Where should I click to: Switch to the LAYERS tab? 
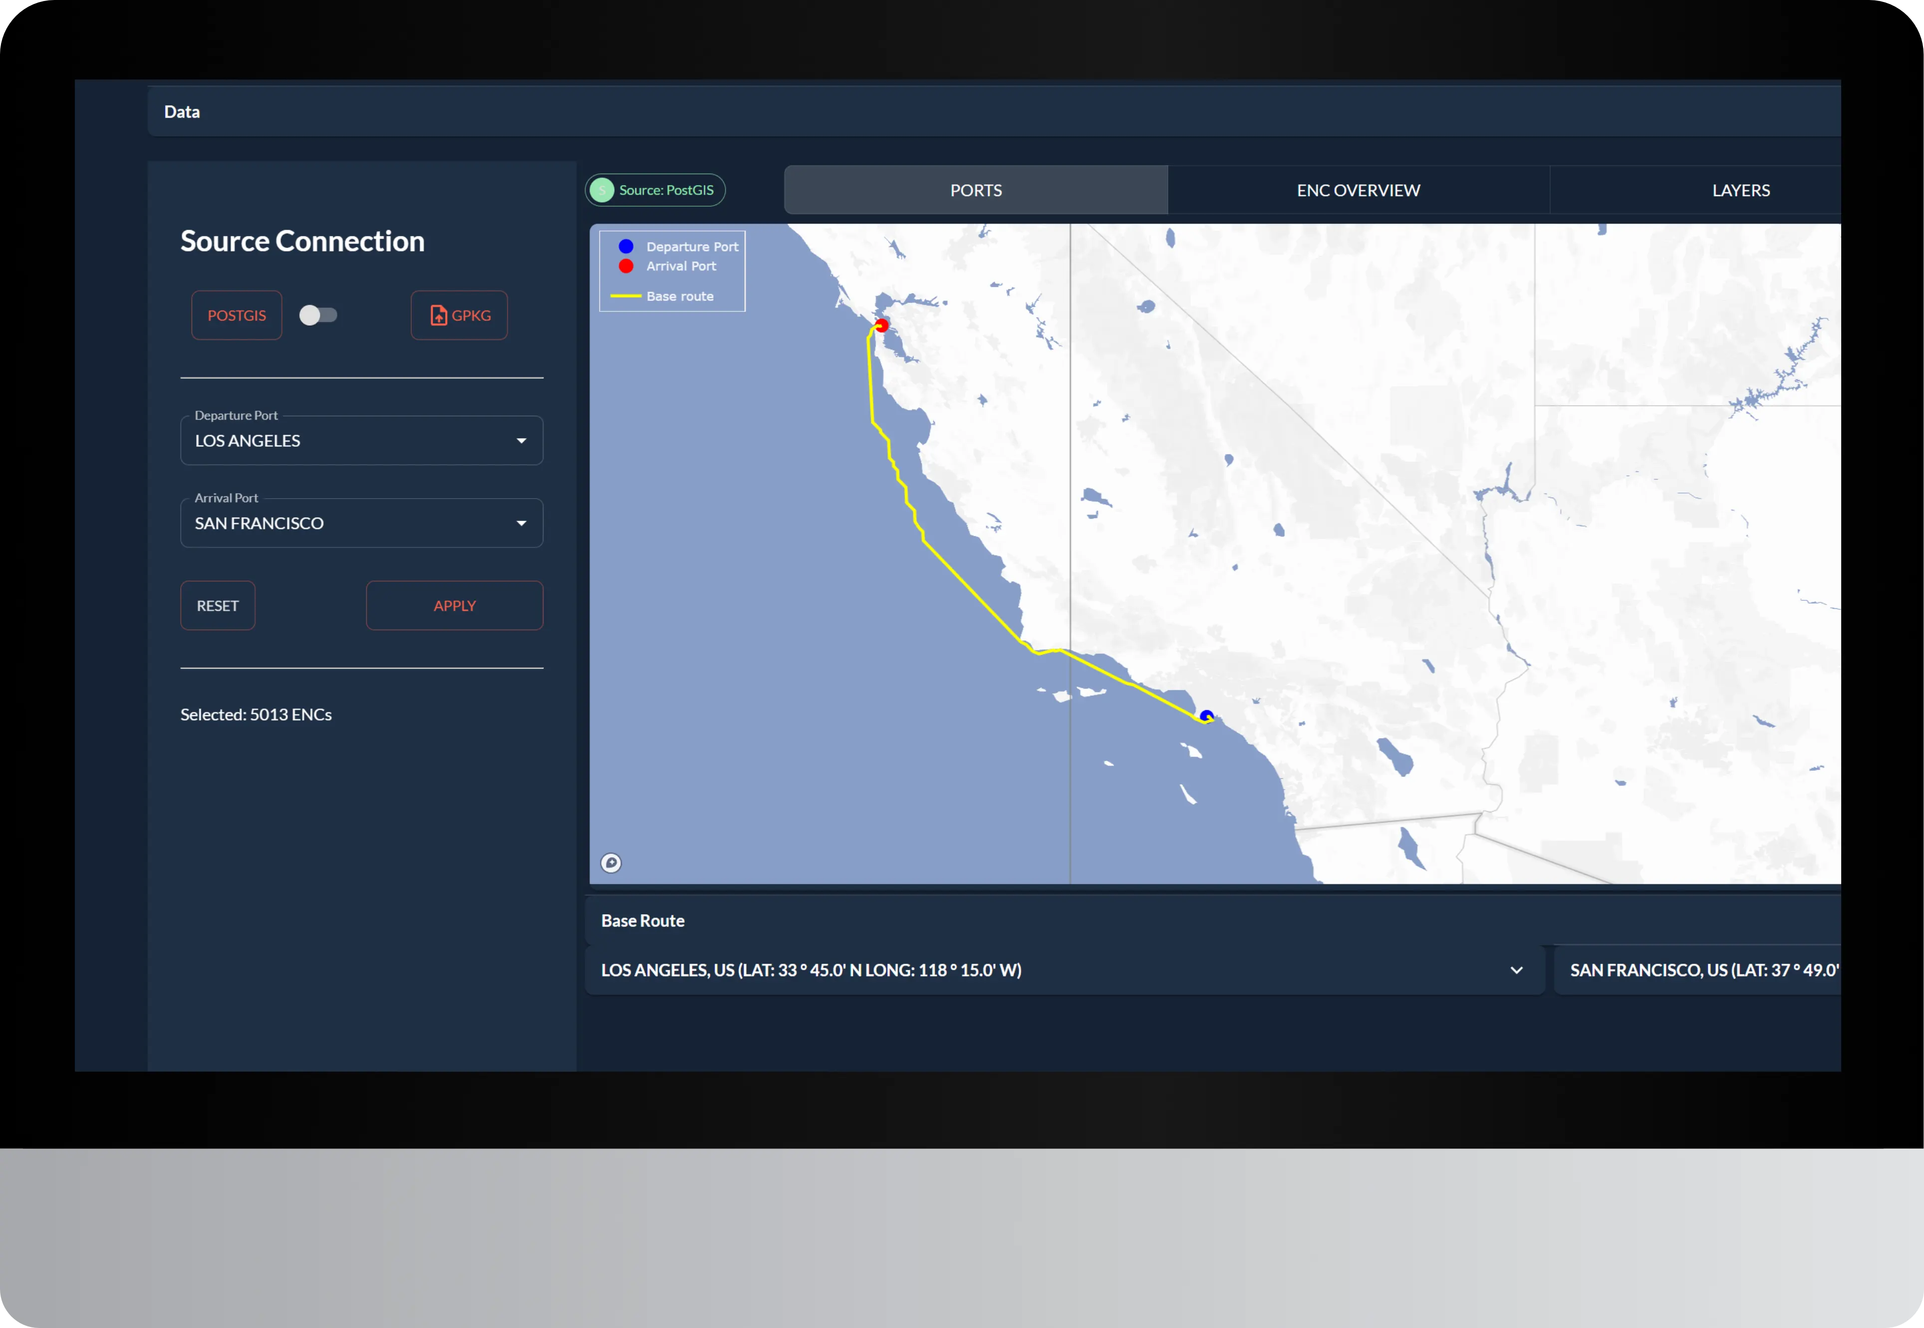[x=1740, y=191]
